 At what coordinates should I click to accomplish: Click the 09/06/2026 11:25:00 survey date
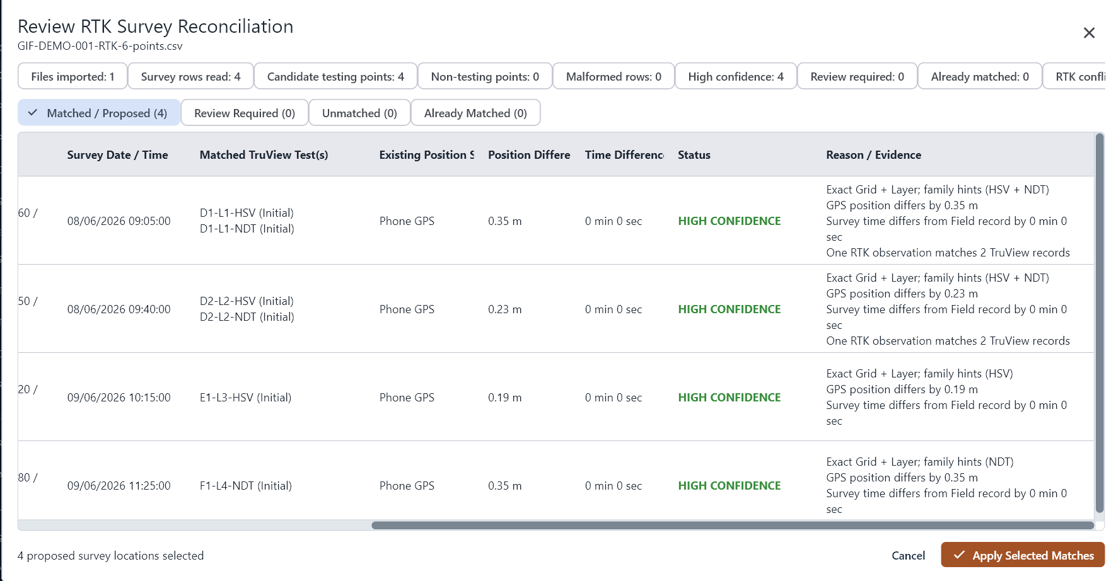pos(119,485)
